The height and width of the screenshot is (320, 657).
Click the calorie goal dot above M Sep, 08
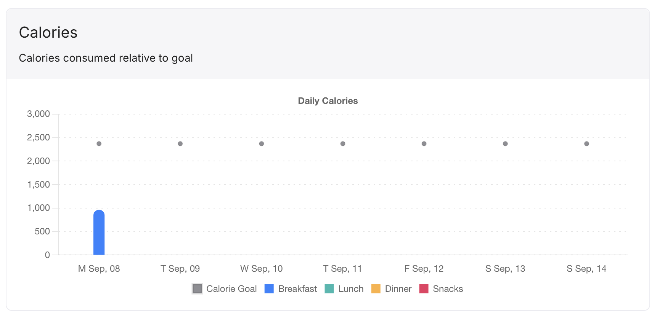coord(99,144)
